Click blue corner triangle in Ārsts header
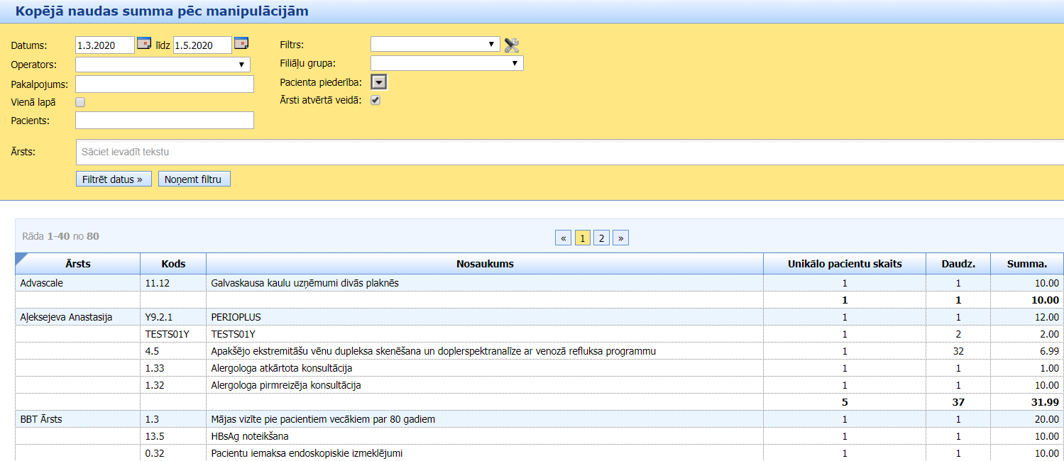This screenshot has height=461, width=1064. (x=21, y=258)
